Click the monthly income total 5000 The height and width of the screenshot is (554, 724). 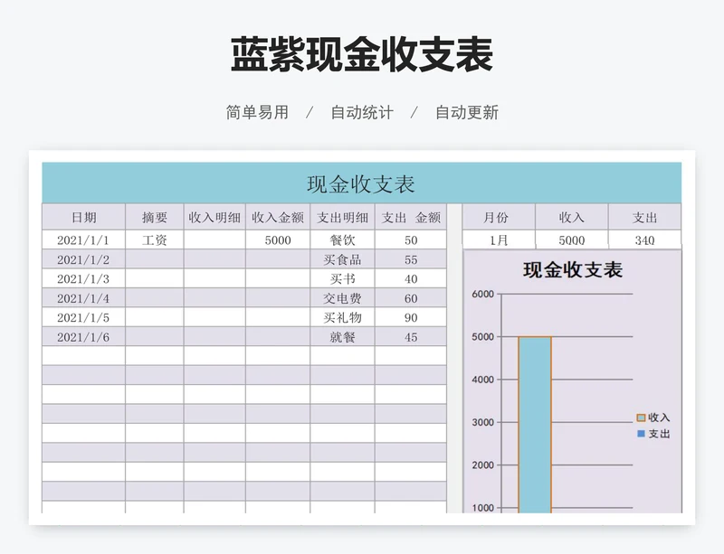[572, 239]
